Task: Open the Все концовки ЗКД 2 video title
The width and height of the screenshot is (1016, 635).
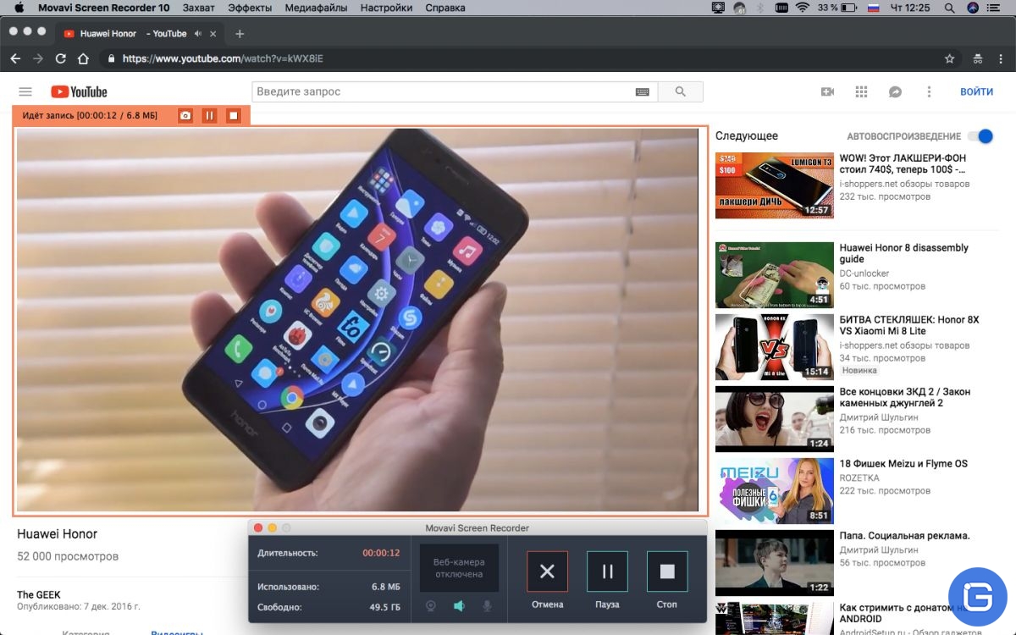Action: pos(905,397)
